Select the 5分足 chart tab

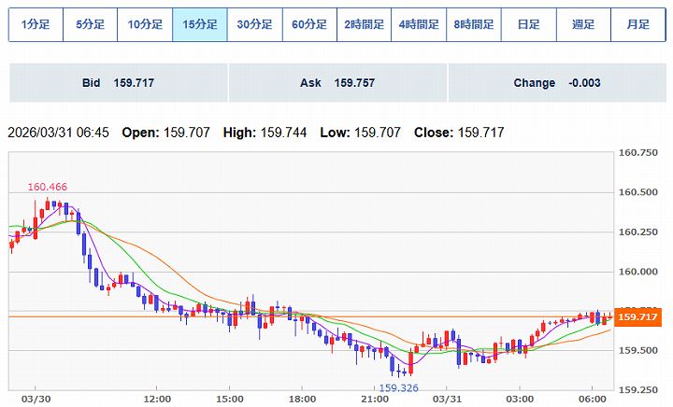pos(91,25)
